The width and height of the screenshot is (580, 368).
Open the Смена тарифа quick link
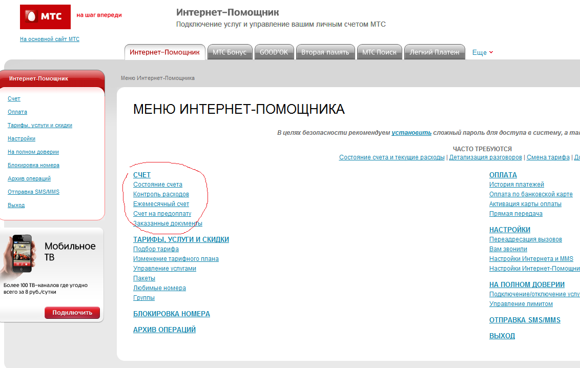[548, 157]
